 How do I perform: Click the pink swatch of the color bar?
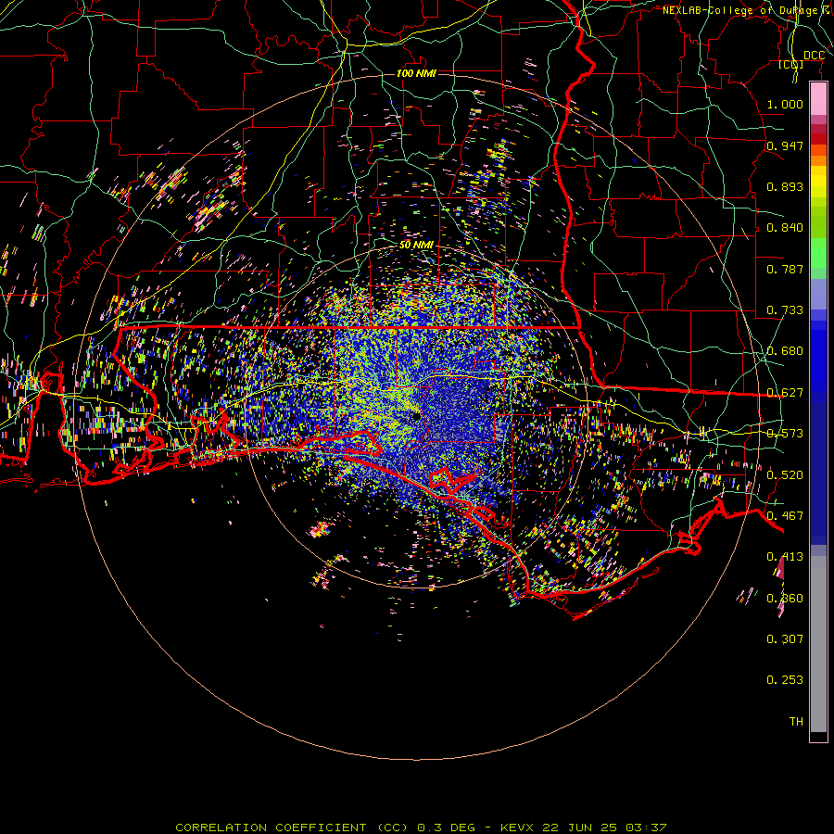(x=818, y=99)
